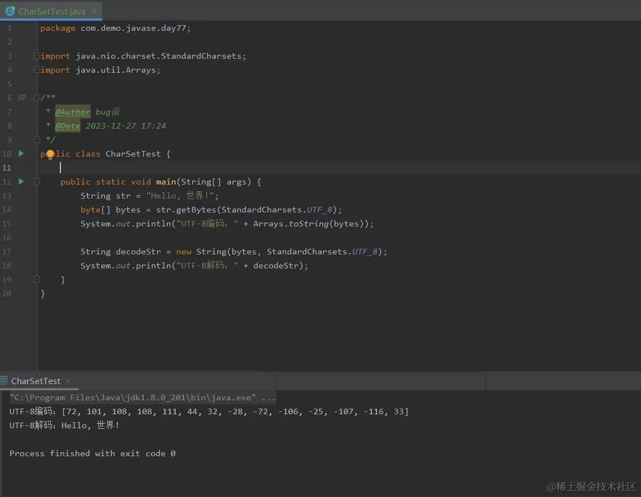
Task: Click "Process finished with exit code 0" text
Action: point(92,453)
